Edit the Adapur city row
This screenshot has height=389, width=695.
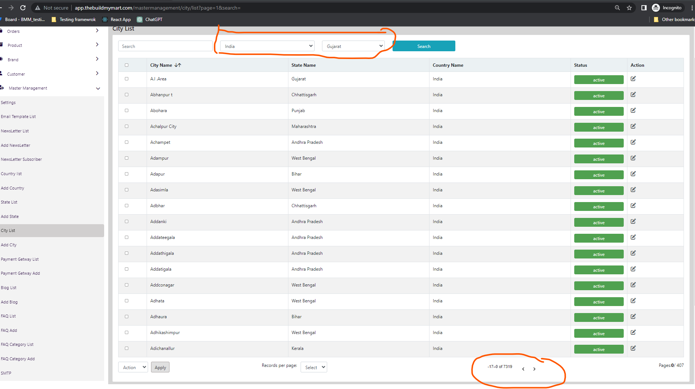point(633,174)
